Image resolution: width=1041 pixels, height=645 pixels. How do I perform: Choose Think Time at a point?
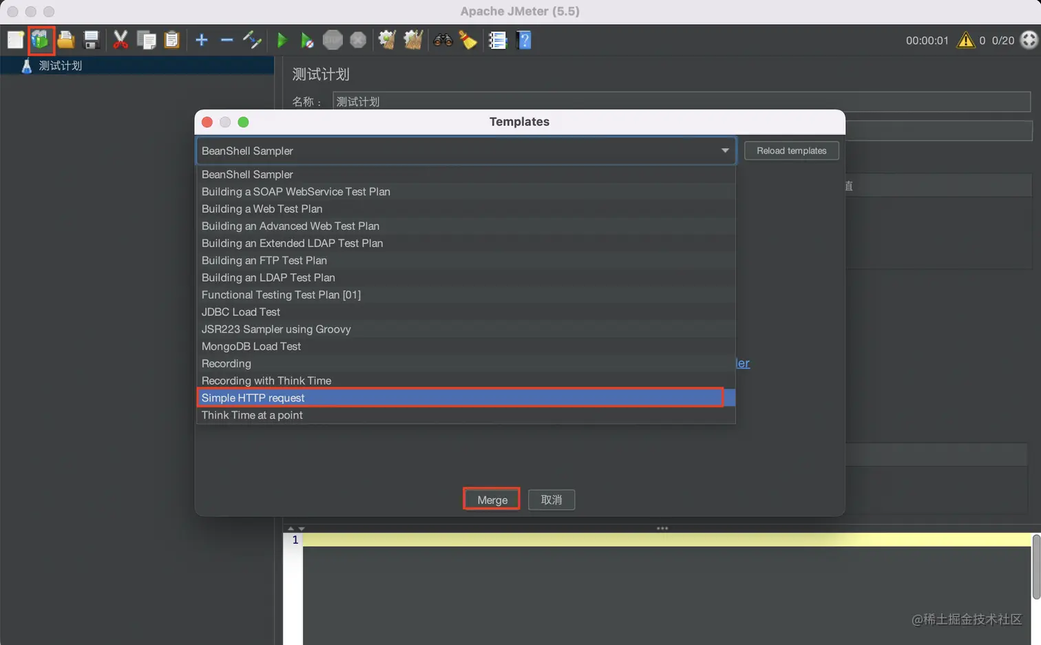pos(466,415)
